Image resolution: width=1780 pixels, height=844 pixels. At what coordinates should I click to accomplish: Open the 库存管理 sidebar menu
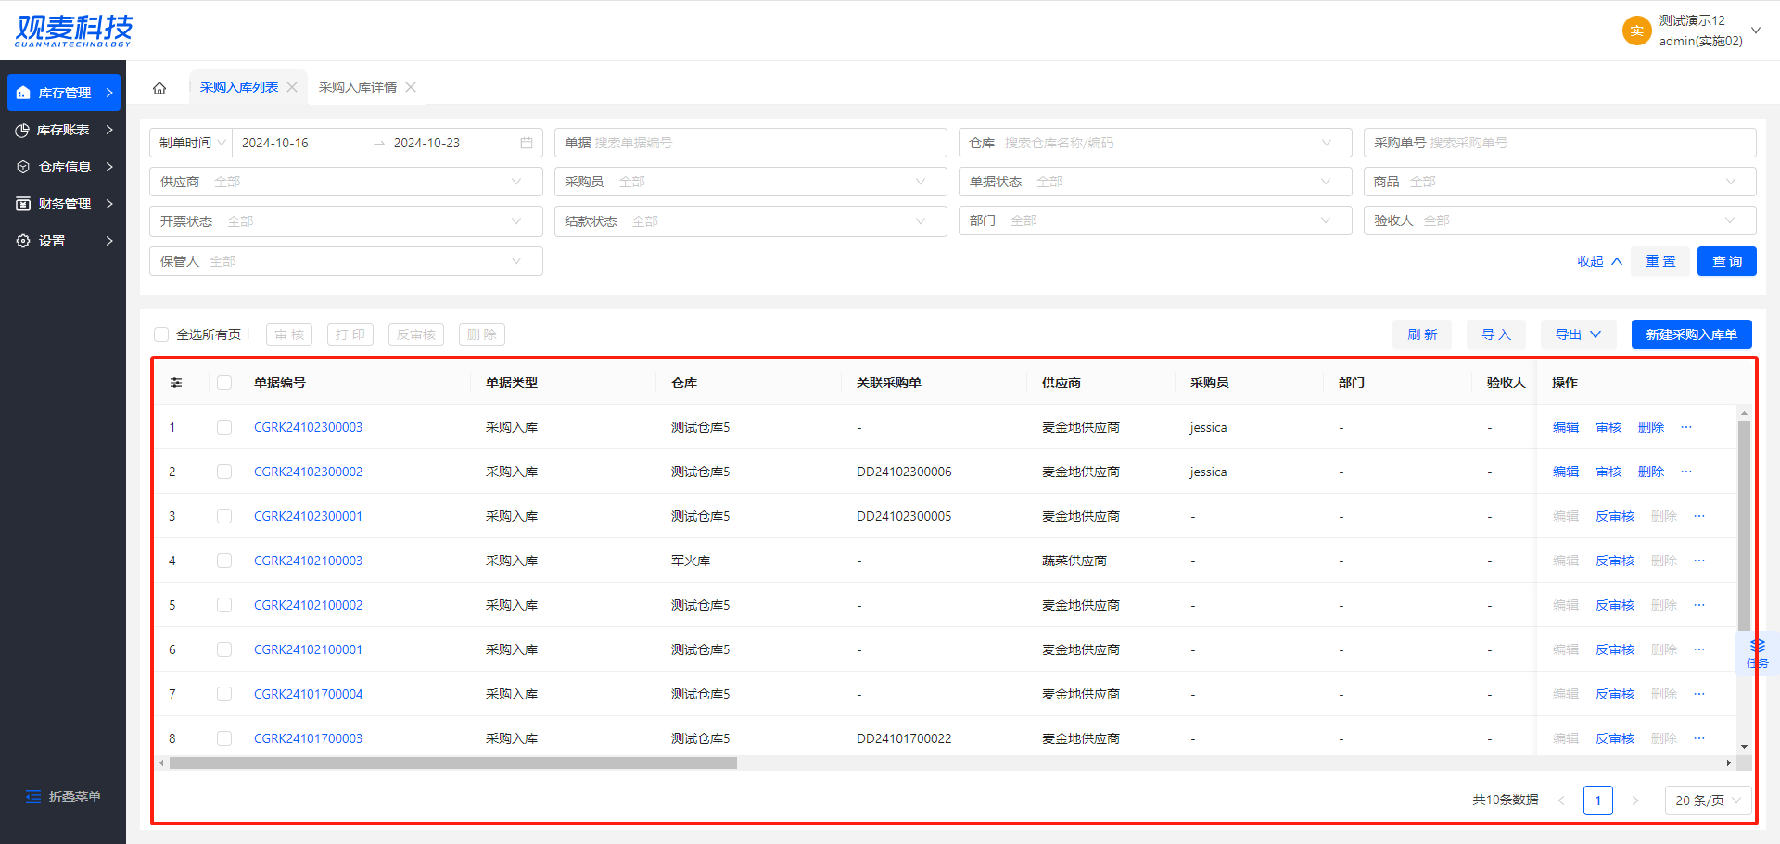pyautogui.click(x=64, y=93)
